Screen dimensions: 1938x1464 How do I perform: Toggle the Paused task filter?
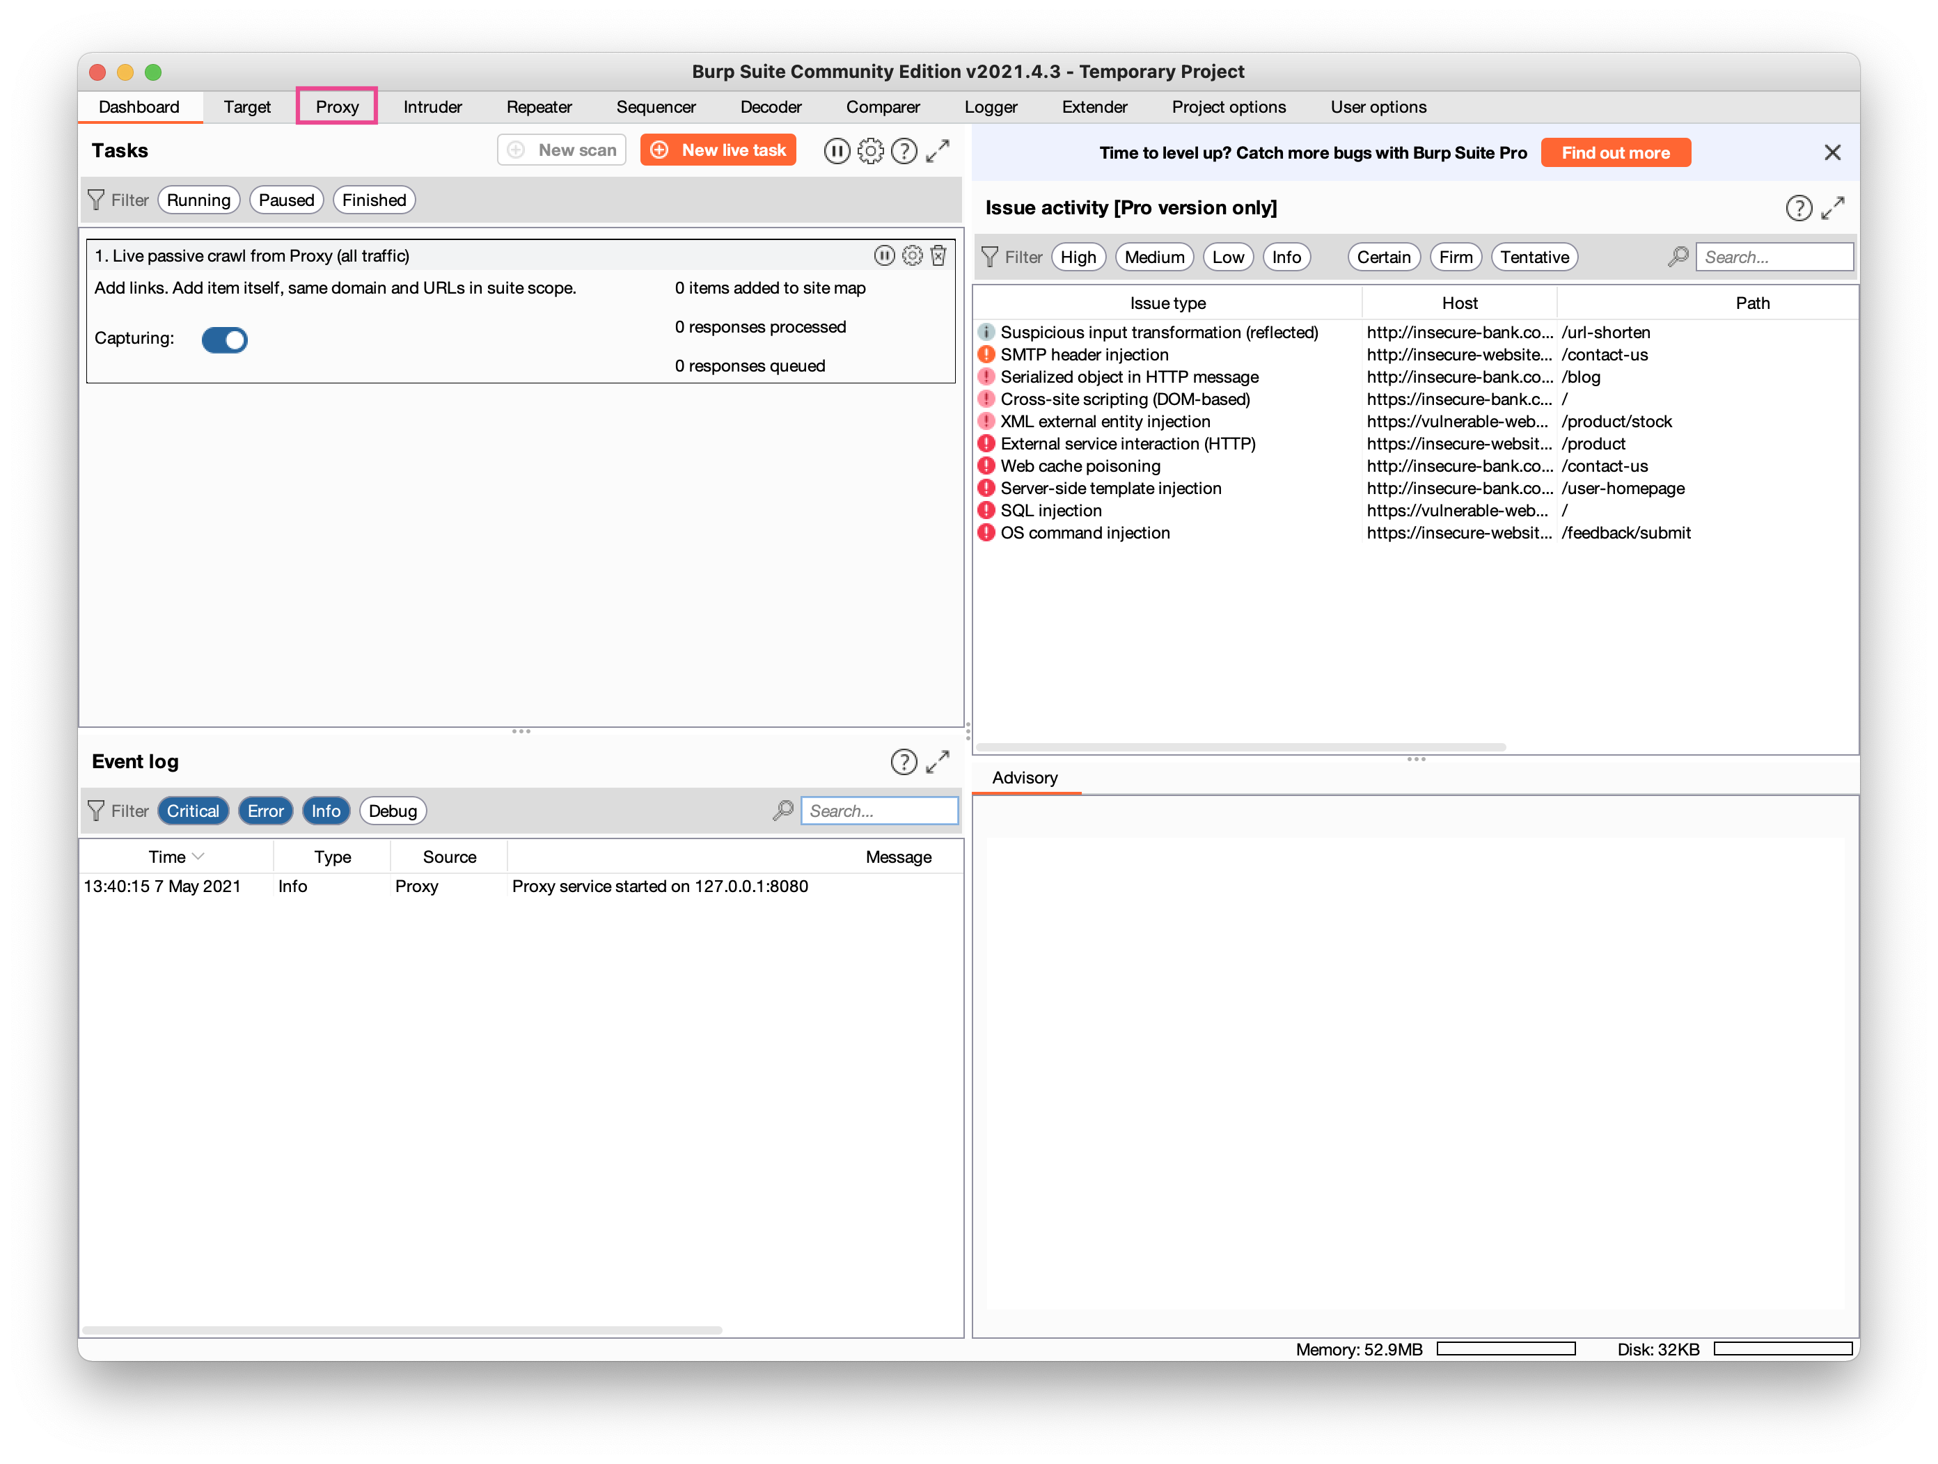[x=287, y=200]
